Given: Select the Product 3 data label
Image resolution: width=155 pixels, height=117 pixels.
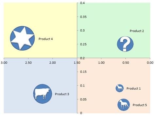Looking at the screenshot, I should coord(62,94).
